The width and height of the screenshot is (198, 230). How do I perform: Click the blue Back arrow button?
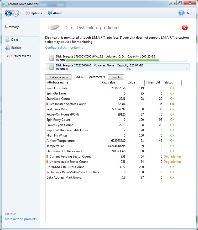point(8,13)
